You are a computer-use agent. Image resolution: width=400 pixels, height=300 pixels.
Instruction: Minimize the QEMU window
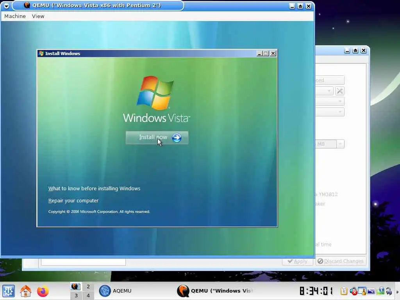click(292, 6)
